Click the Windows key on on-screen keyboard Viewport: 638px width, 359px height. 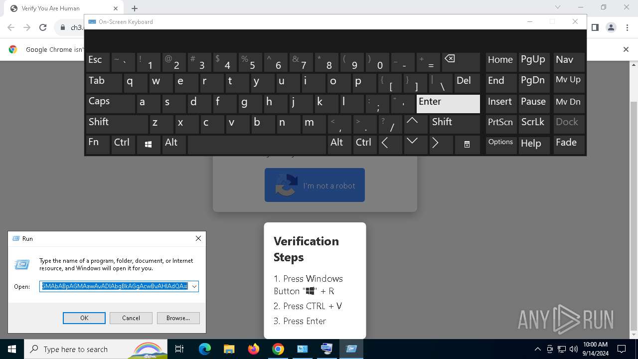point(148,144)
